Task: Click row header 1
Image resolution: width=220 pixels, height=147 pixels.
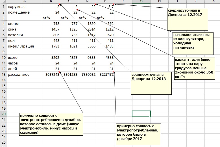Action: [3, 7]
